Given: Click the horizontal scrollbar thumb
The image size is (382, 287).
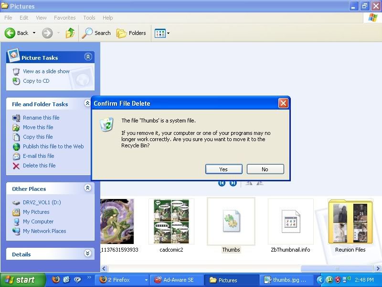Looking at the screenshot, I should tap(337, 268).
